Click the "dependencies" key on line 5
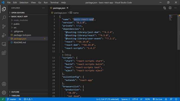This screenshot has width=180, height=101. point(71,29)
